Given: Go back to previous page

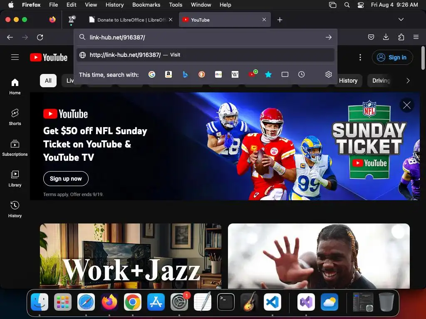Looking at the screenshot, I should pyautogui.click(x=10, y=37).
